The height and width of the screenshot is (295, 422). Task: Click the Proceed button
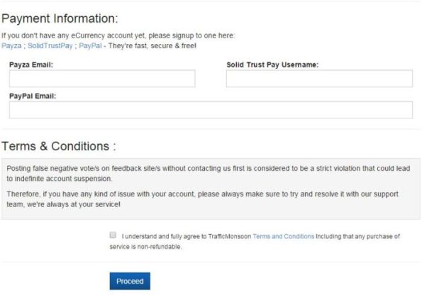130,281
